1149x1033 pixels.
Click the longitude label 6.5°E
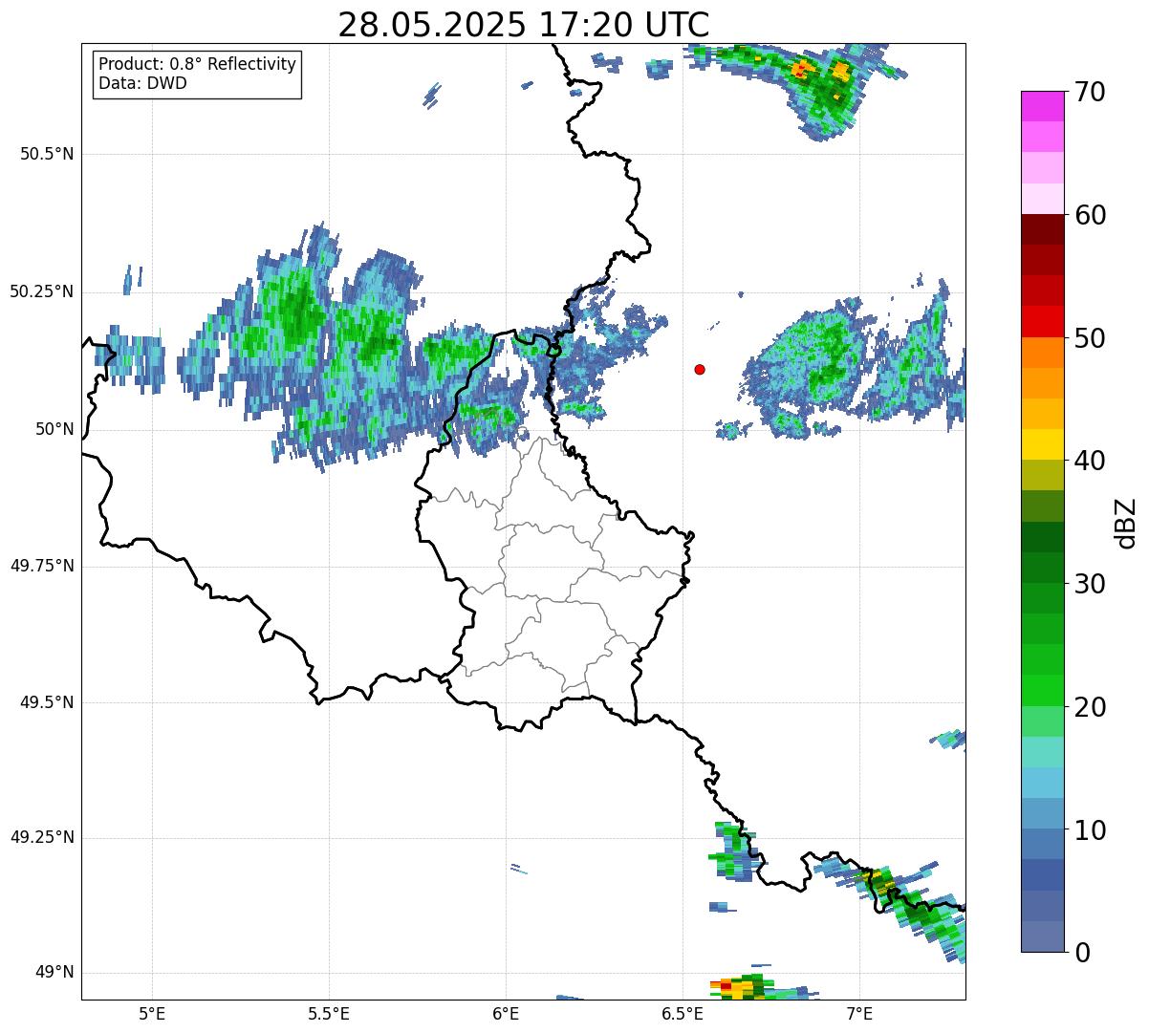point(683,1013)
